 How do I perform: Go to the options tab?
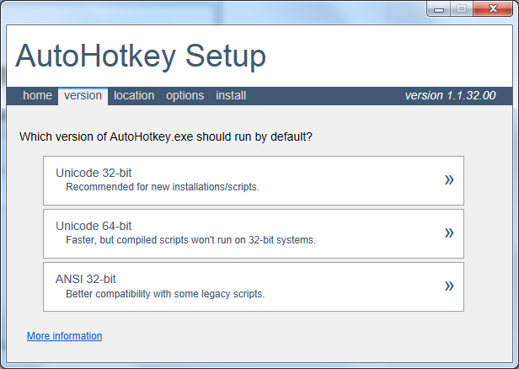pos(185,96)
